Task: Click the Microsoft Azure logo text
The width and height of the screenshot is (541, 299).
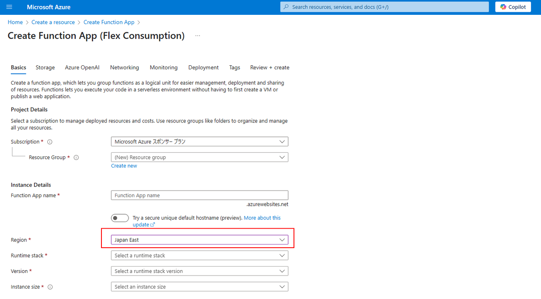Action: (49, 7)
